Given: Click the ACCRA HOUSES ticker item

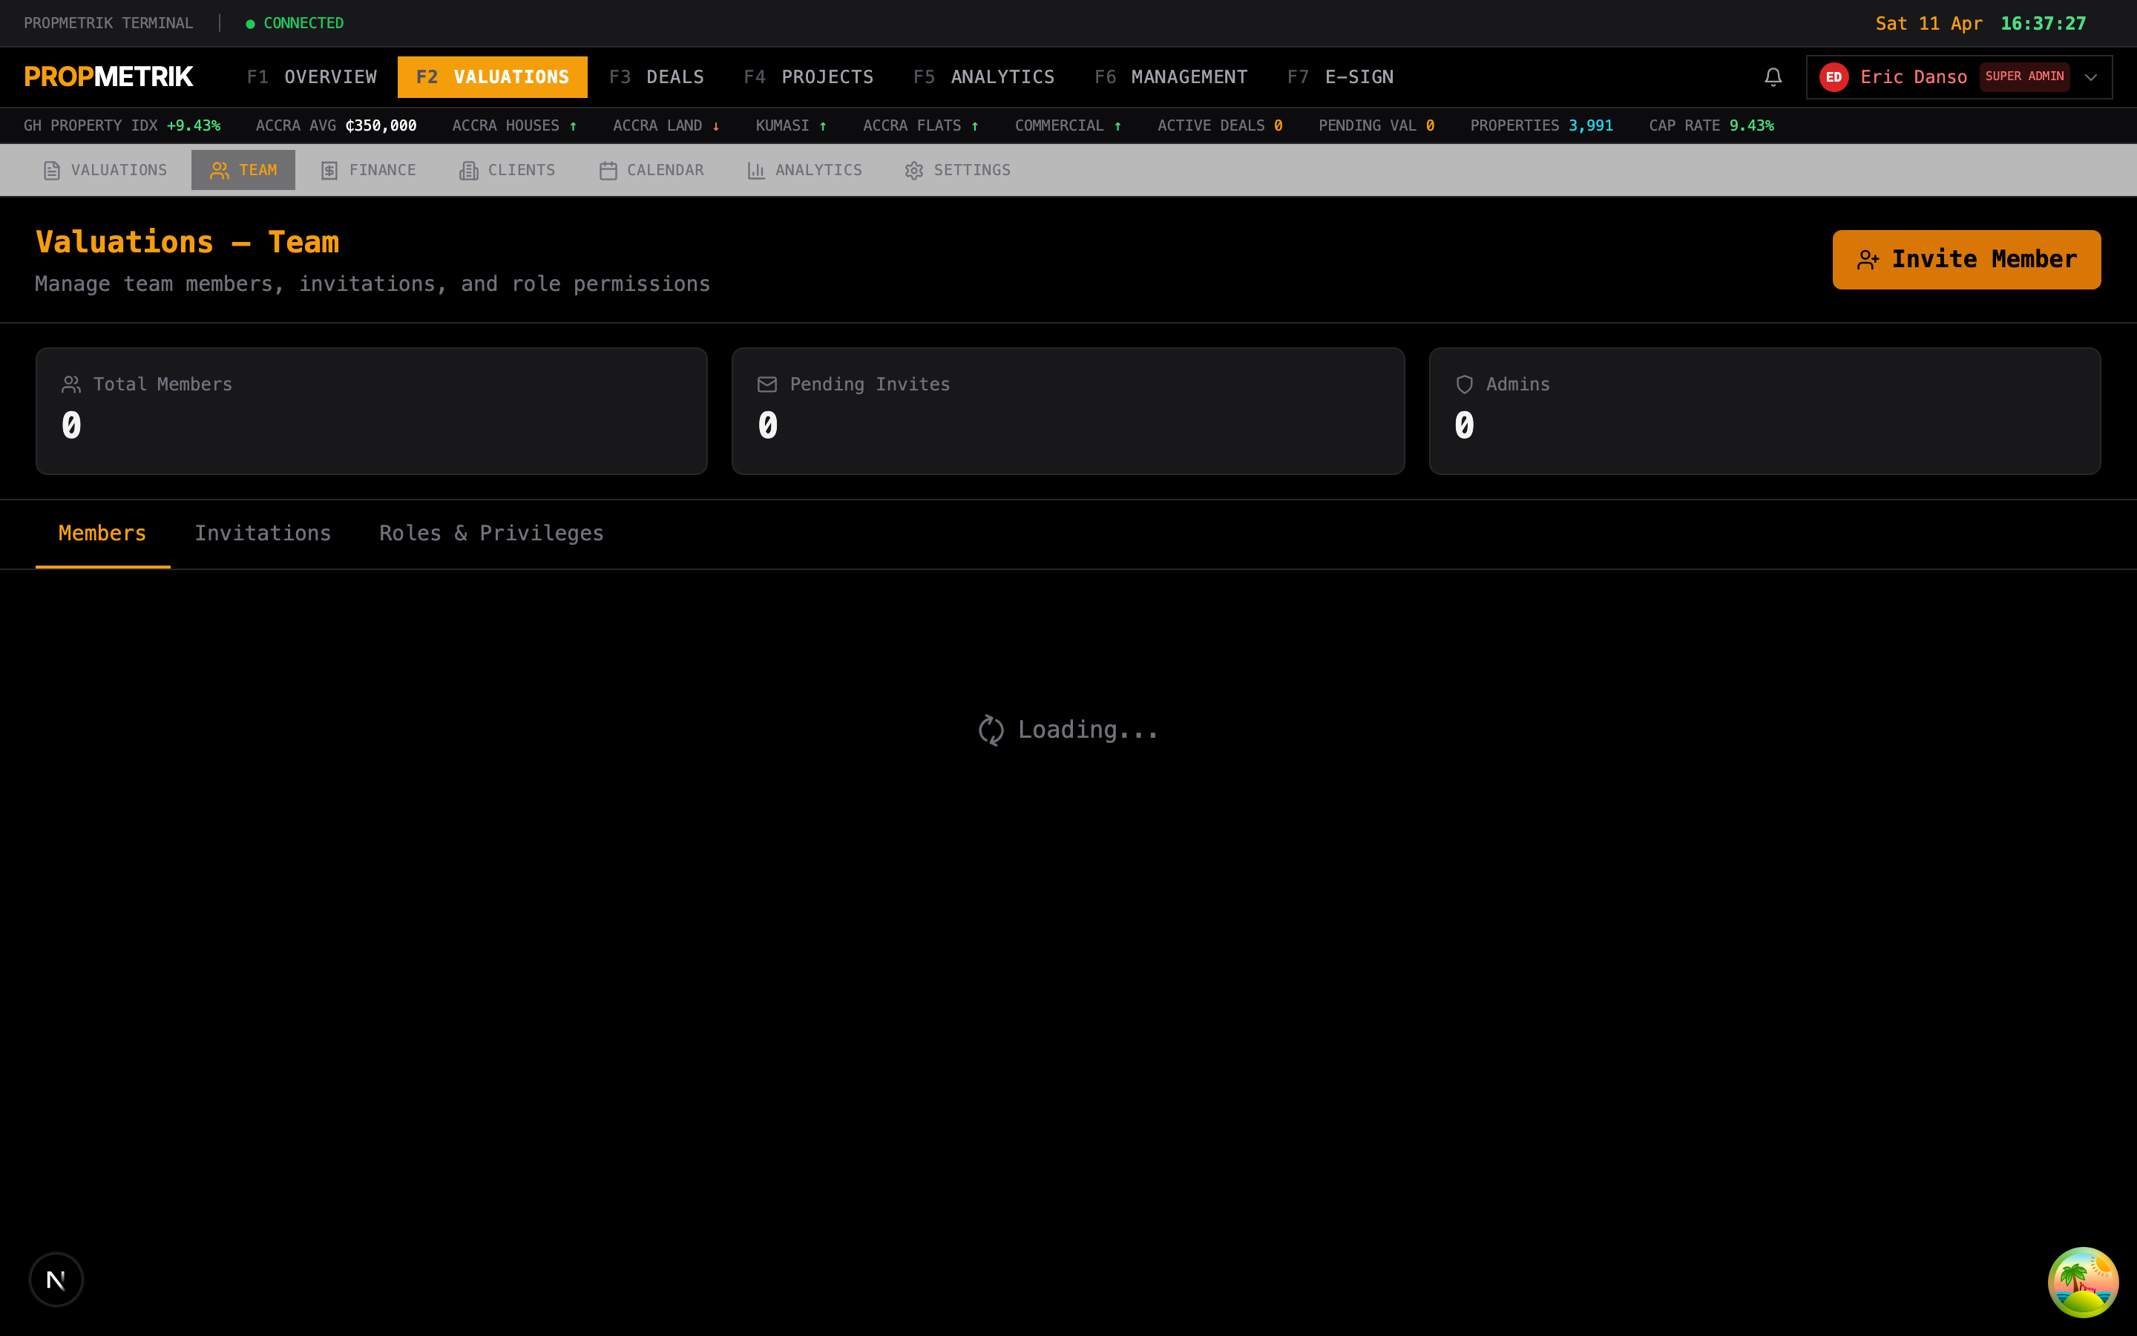Looking at the screenshot, I should (515, 125).
